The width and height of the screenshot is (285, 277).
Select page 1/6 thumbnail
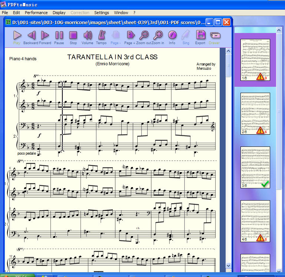click(x=255, y=60)
